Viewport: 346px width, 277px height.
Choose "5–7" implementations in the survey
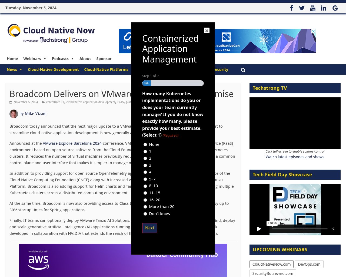click(145, 179)
